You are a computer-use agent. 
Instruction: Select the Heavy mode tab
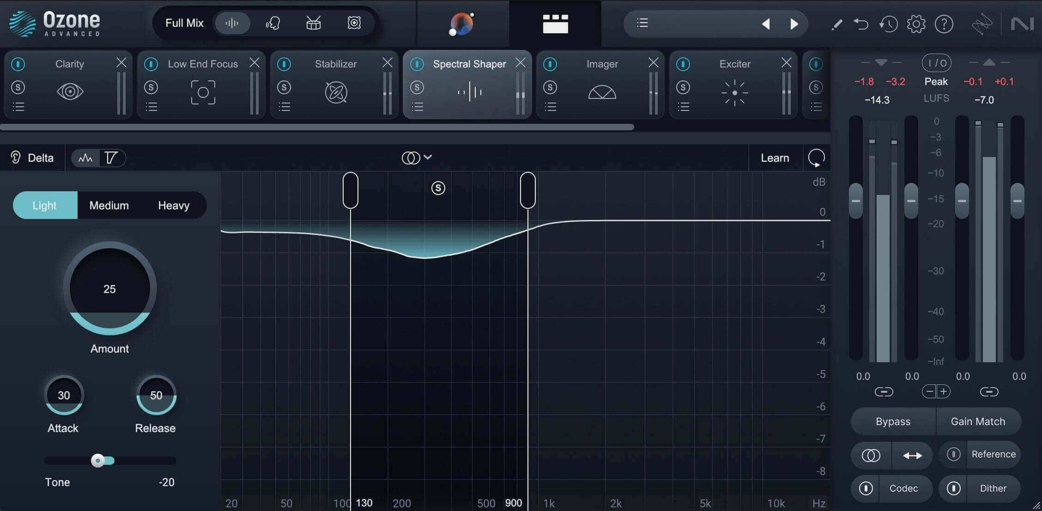tap(174, 205)
